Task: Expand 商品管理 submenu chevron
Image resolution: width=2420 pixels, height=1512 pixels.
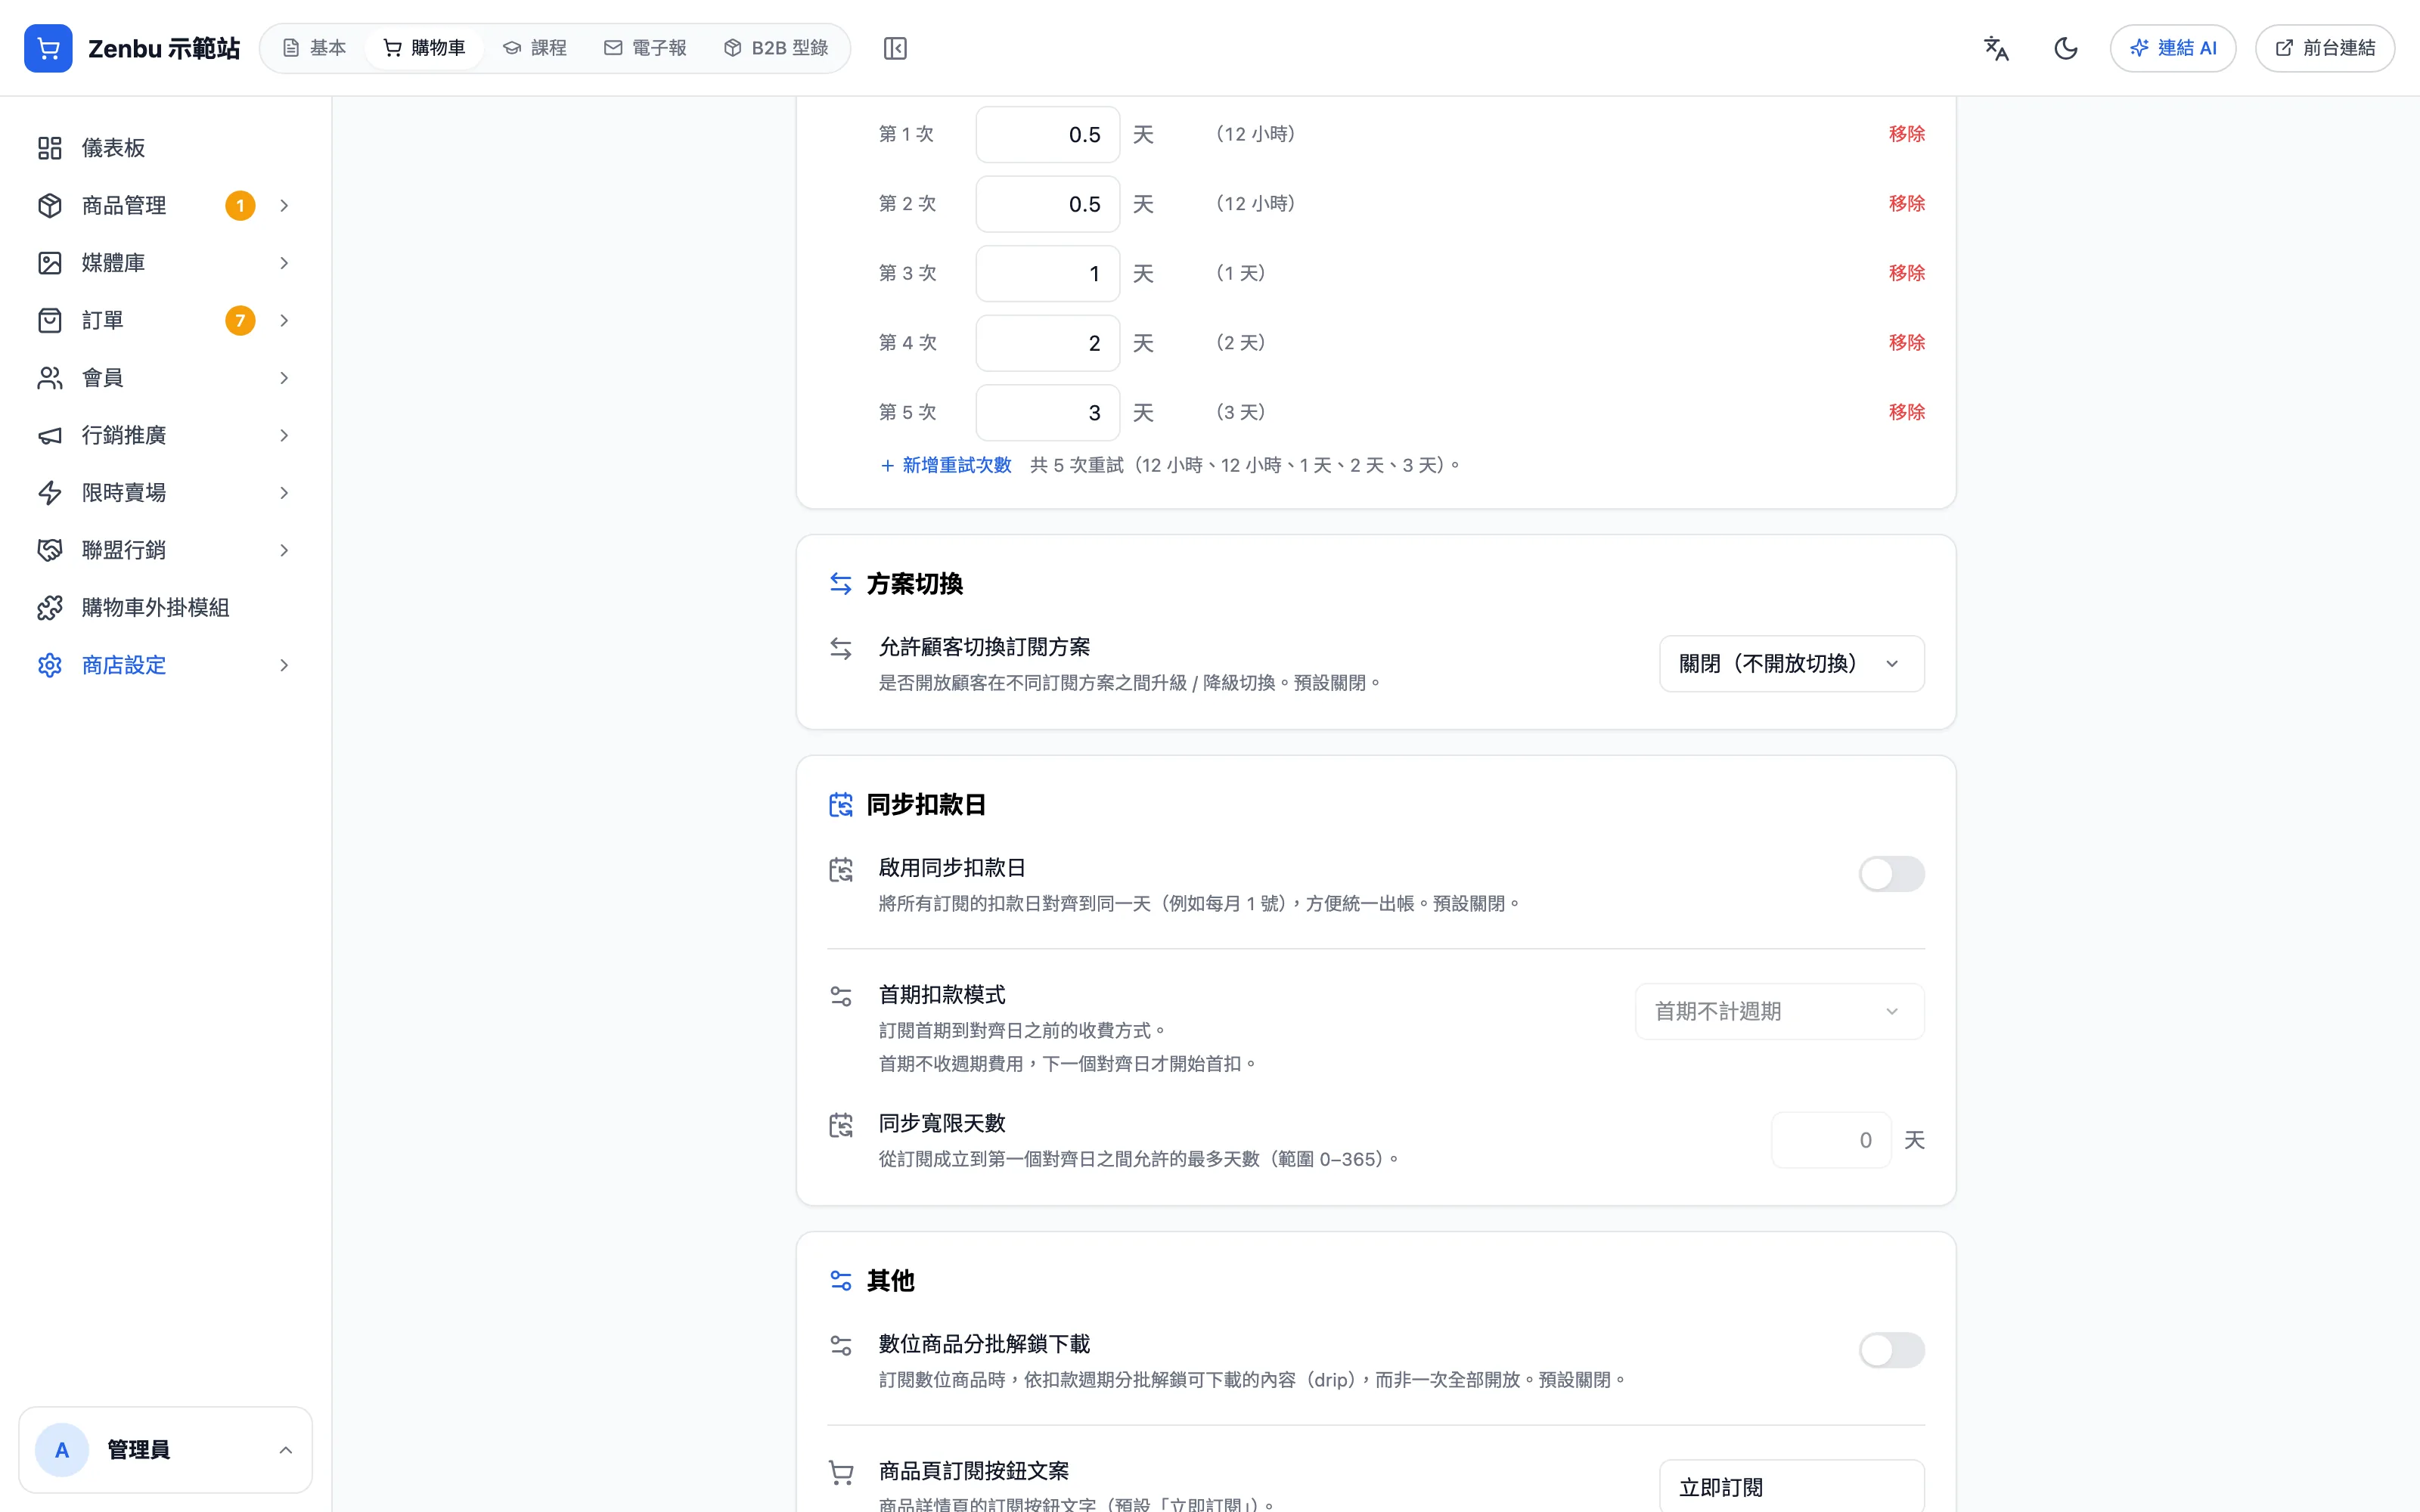Action: (284, 205)
